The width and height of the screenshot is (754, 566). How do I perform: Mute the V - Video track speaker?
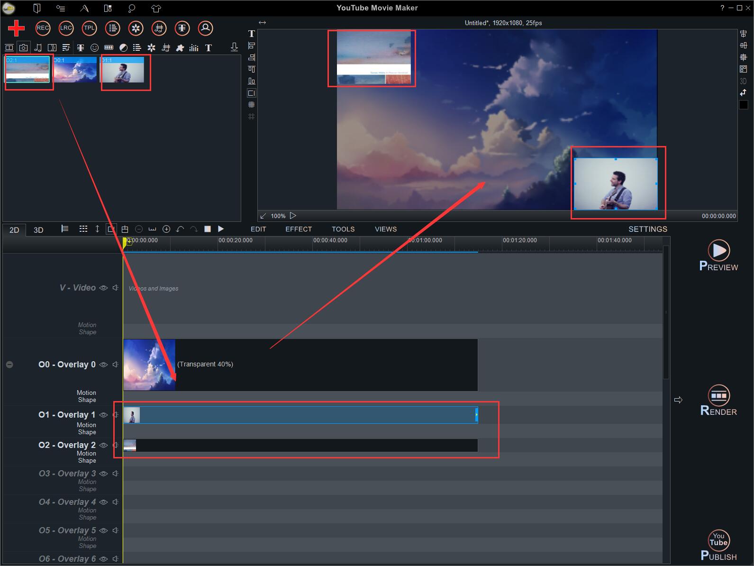point(115,288)
